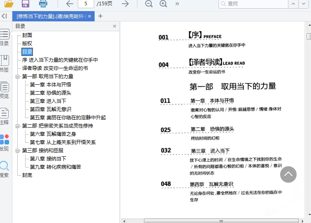The image size is (311, 223).
Task: Add a new tab with plus button
Action: click(x=100, y=16)
